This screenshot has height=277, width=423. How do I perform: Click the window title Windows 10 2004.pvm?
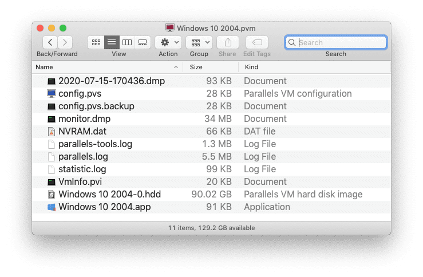click(216, 28)
